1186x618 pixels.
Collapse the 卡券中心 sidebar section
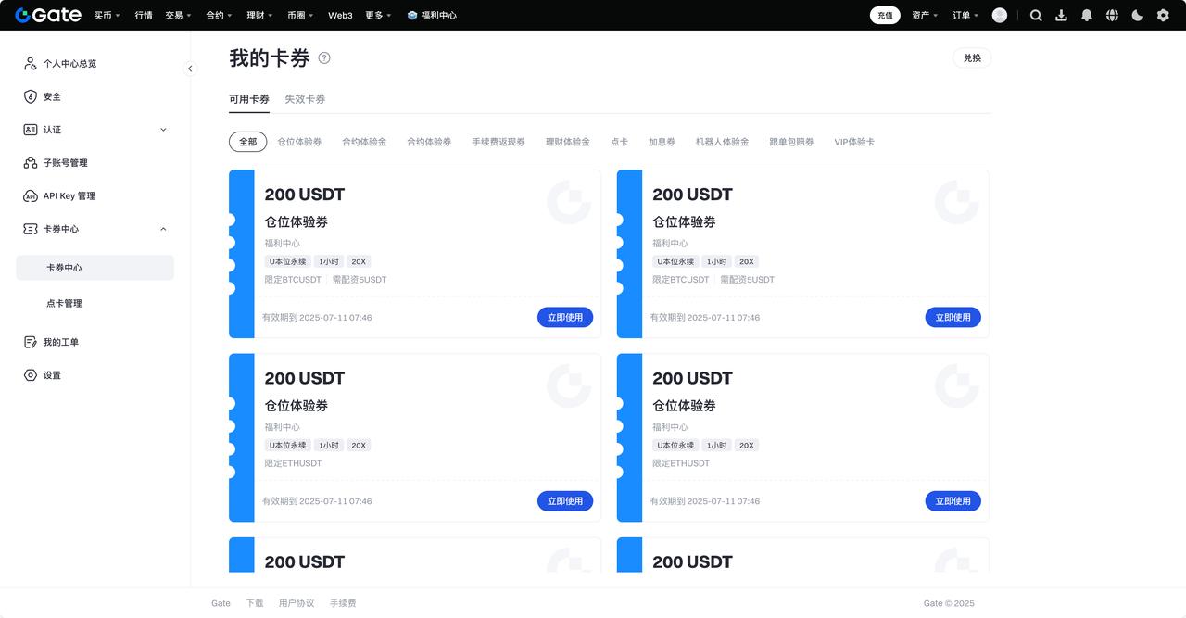163,229
